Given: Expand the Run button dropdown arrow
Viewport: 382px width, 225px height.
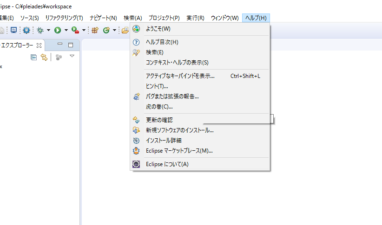Looking at the screenshot, I should [66, 31].
